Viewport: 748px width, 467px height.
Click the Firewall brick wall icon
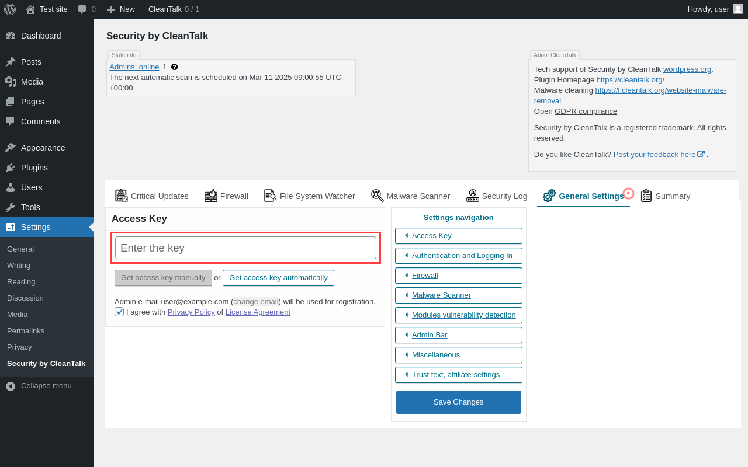click(x=211, y=196)
